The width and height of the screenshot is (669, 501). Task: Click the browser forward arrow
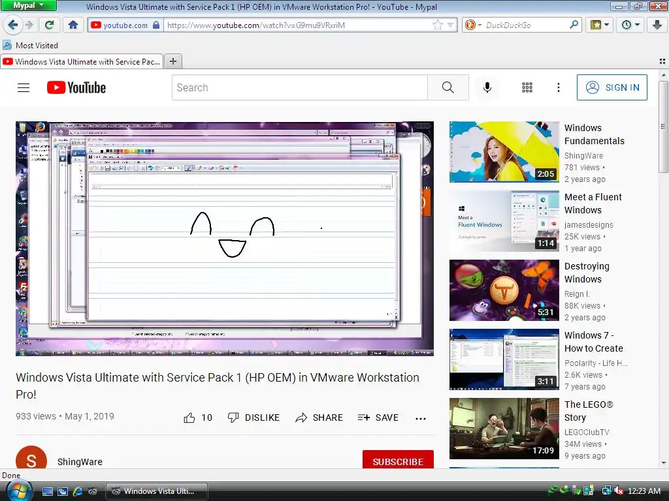[x=29, y=25]
